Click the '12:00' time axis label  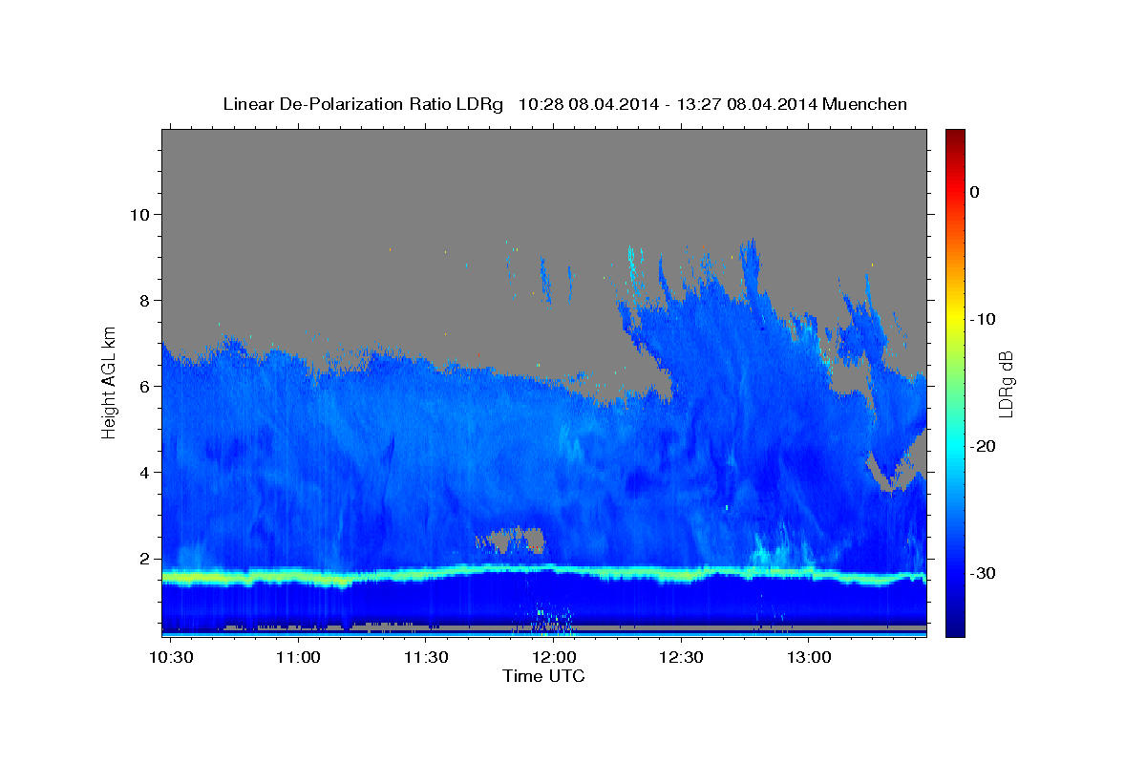click(553, 658)
